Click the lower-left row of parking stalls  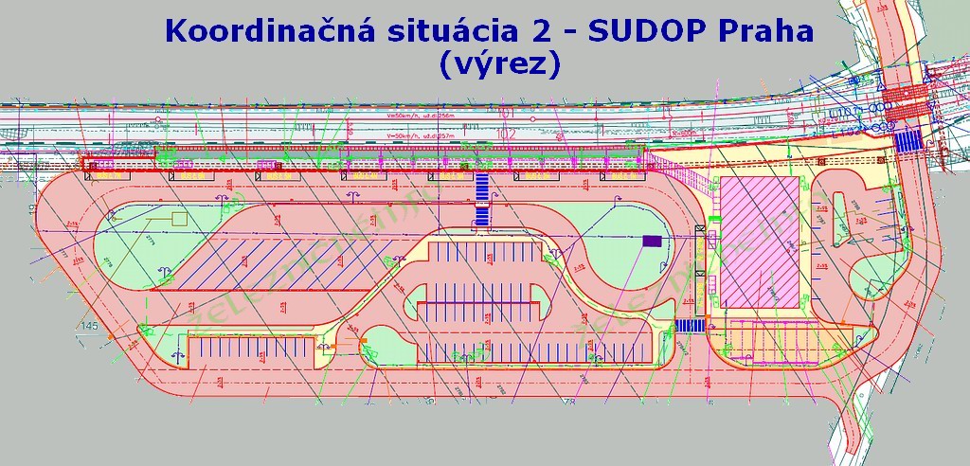tap(252, 347)
